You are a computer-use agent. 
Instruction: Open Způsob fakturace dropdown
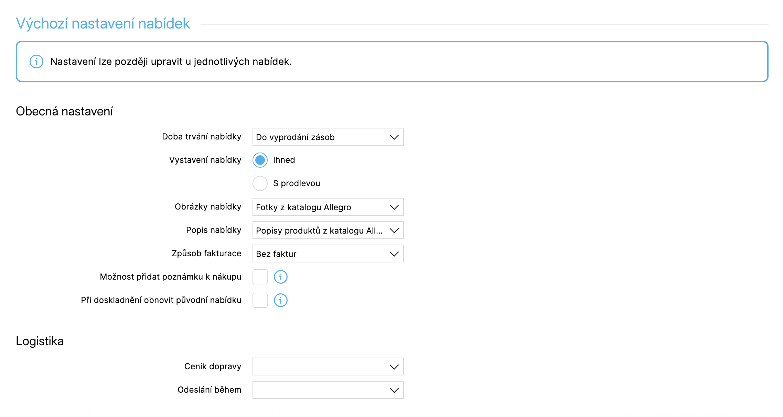(x=328, y=254)
